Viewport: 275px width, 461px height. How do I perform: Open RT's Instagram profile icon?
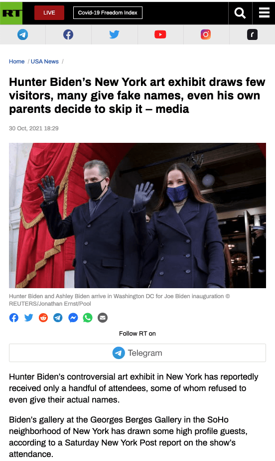(206, 34)
